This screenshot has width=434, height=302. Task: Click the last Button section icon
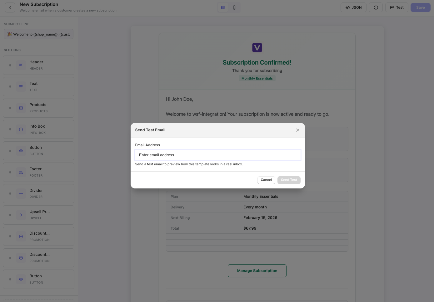tap(21, 279)
